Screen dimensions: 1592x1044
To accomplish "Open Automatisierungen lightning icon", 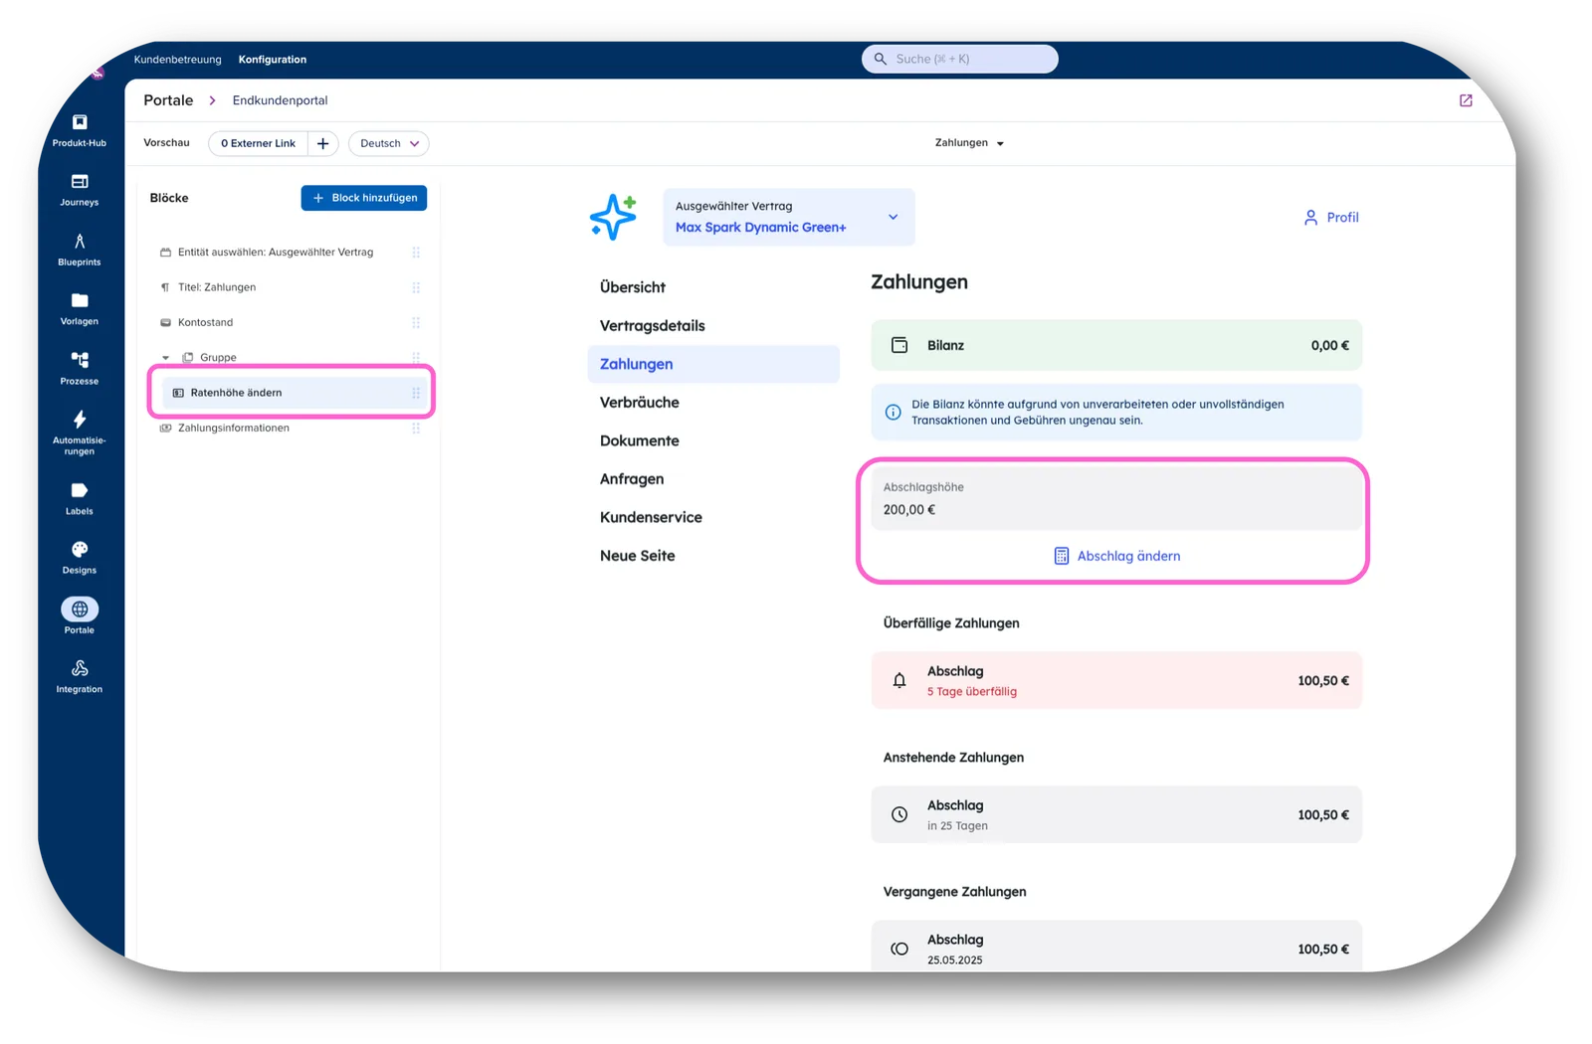I will 80,419.
